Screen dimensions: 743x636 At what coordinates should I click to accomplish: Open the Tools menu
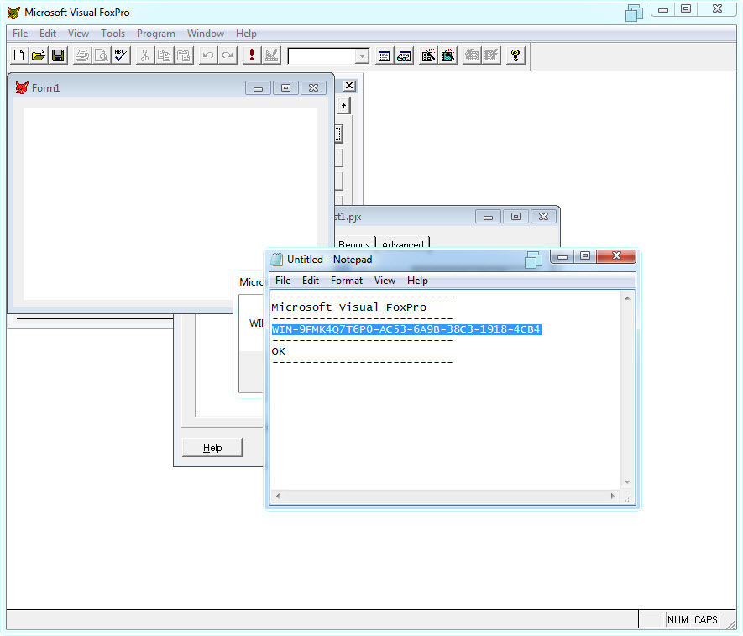(112, 34)
